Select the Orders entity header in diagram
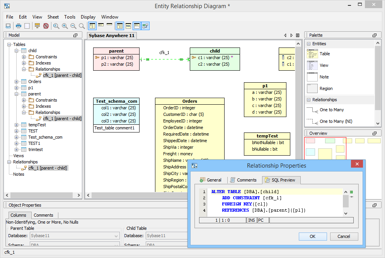 190,101
